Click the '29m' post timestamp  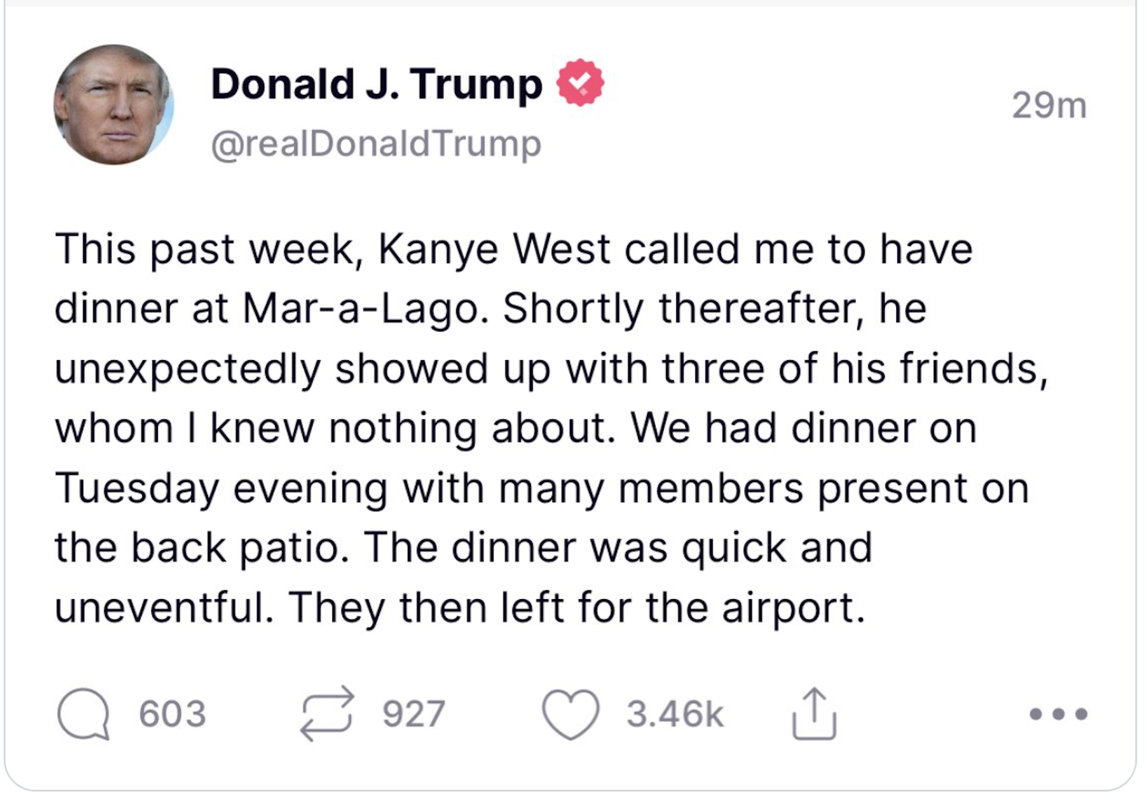1049,106
